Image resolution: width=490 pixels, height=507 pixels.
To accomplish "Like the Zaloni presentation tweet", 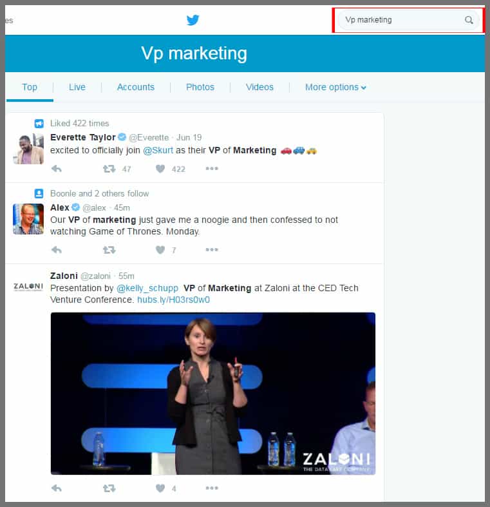I will pos(160,488).
